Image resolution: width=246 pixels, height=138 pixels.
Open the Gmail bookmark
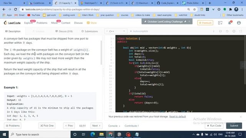tap(20, 15)
